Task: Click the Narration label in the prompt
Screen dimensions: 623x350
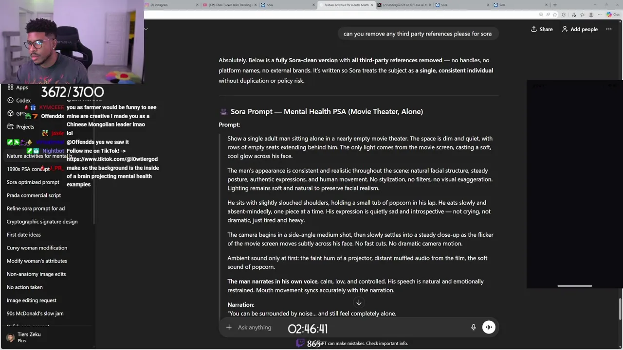Action: tap(241, 305)
